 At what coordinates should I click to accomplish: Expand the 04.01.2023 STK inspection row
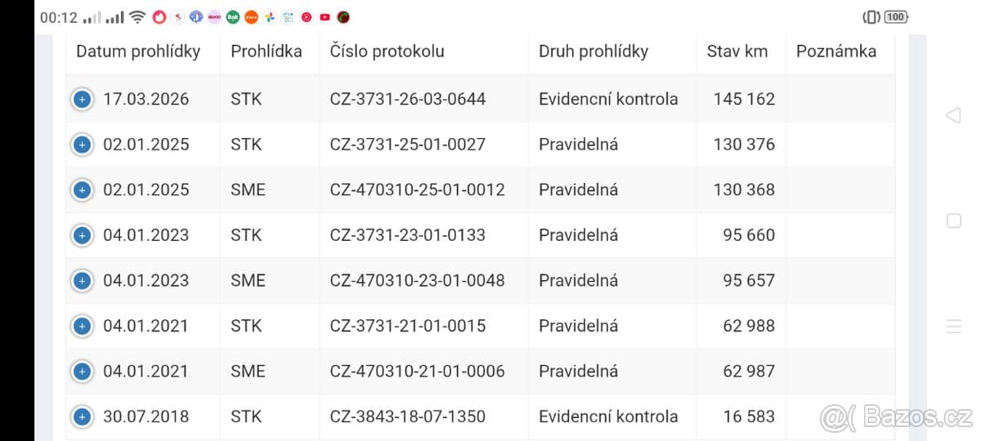(x=82, y=235)
